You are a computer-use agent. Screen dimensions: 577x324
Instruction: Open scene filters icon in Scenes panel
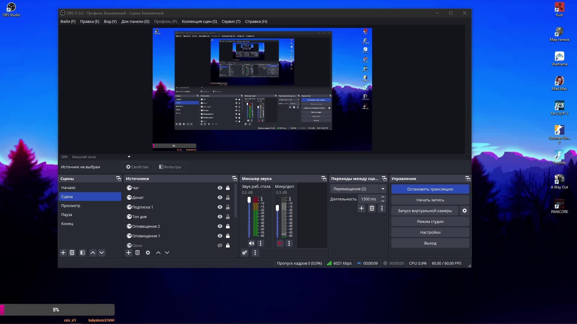pyautogui.click(x=82, y=253)
